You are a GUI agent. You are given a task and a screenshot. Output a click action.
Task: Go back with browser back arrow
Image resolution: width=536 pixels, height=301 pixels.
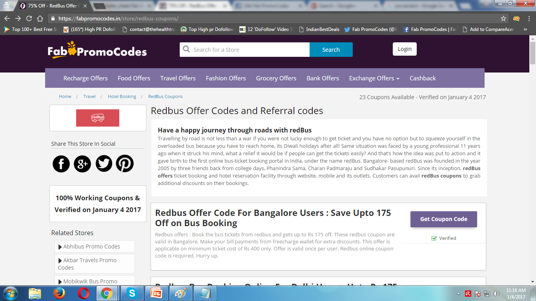7,18
